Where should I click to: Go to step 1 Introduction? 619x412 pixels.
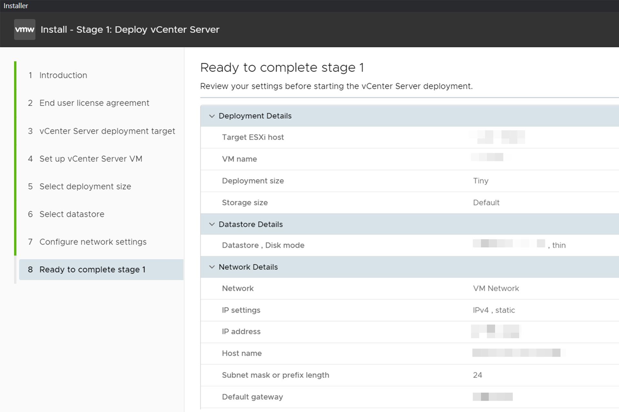point(58,75)
